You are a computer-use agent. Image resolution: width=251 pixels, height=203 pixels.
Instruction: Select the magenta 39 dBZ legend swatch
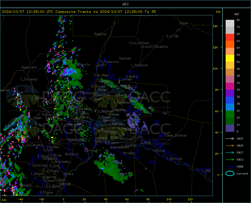click(x=230, y=86)
